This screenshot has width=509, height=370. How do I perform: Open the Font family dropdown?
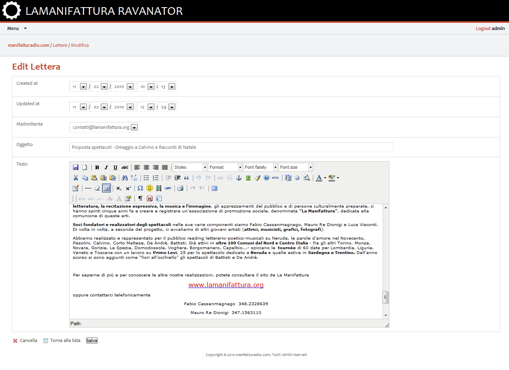pos(276,167)
